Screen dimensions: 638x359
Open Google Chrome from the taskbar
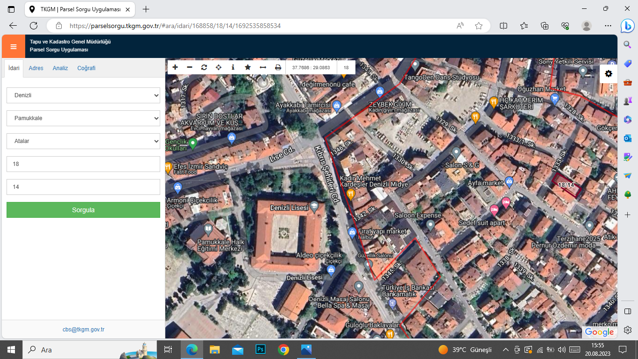click(x=284, y=350)
